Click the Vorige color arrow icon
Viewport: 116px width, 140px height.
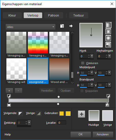(39, 113)
